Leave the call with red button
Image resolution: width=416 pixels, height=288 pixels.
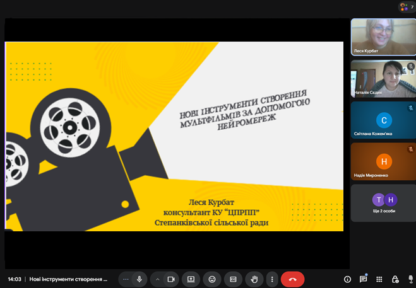click(x=292, y=279)
